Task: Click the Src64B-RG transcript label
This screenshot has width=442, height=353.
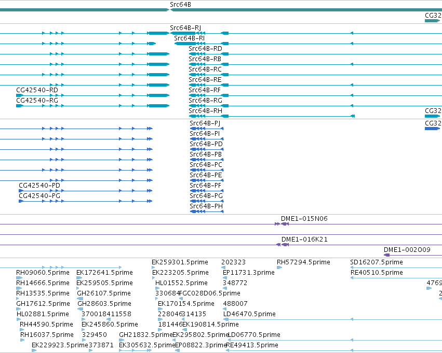Action: point(206,101)
